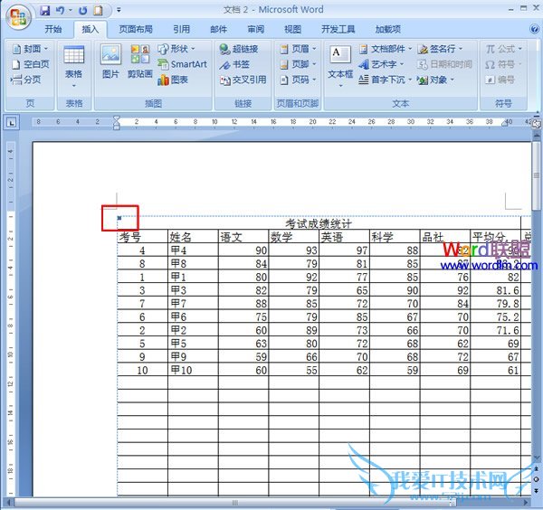Screen dimensions: 543x510
Task: Click the ruler indent marker
Action: [x=117, y=122]
